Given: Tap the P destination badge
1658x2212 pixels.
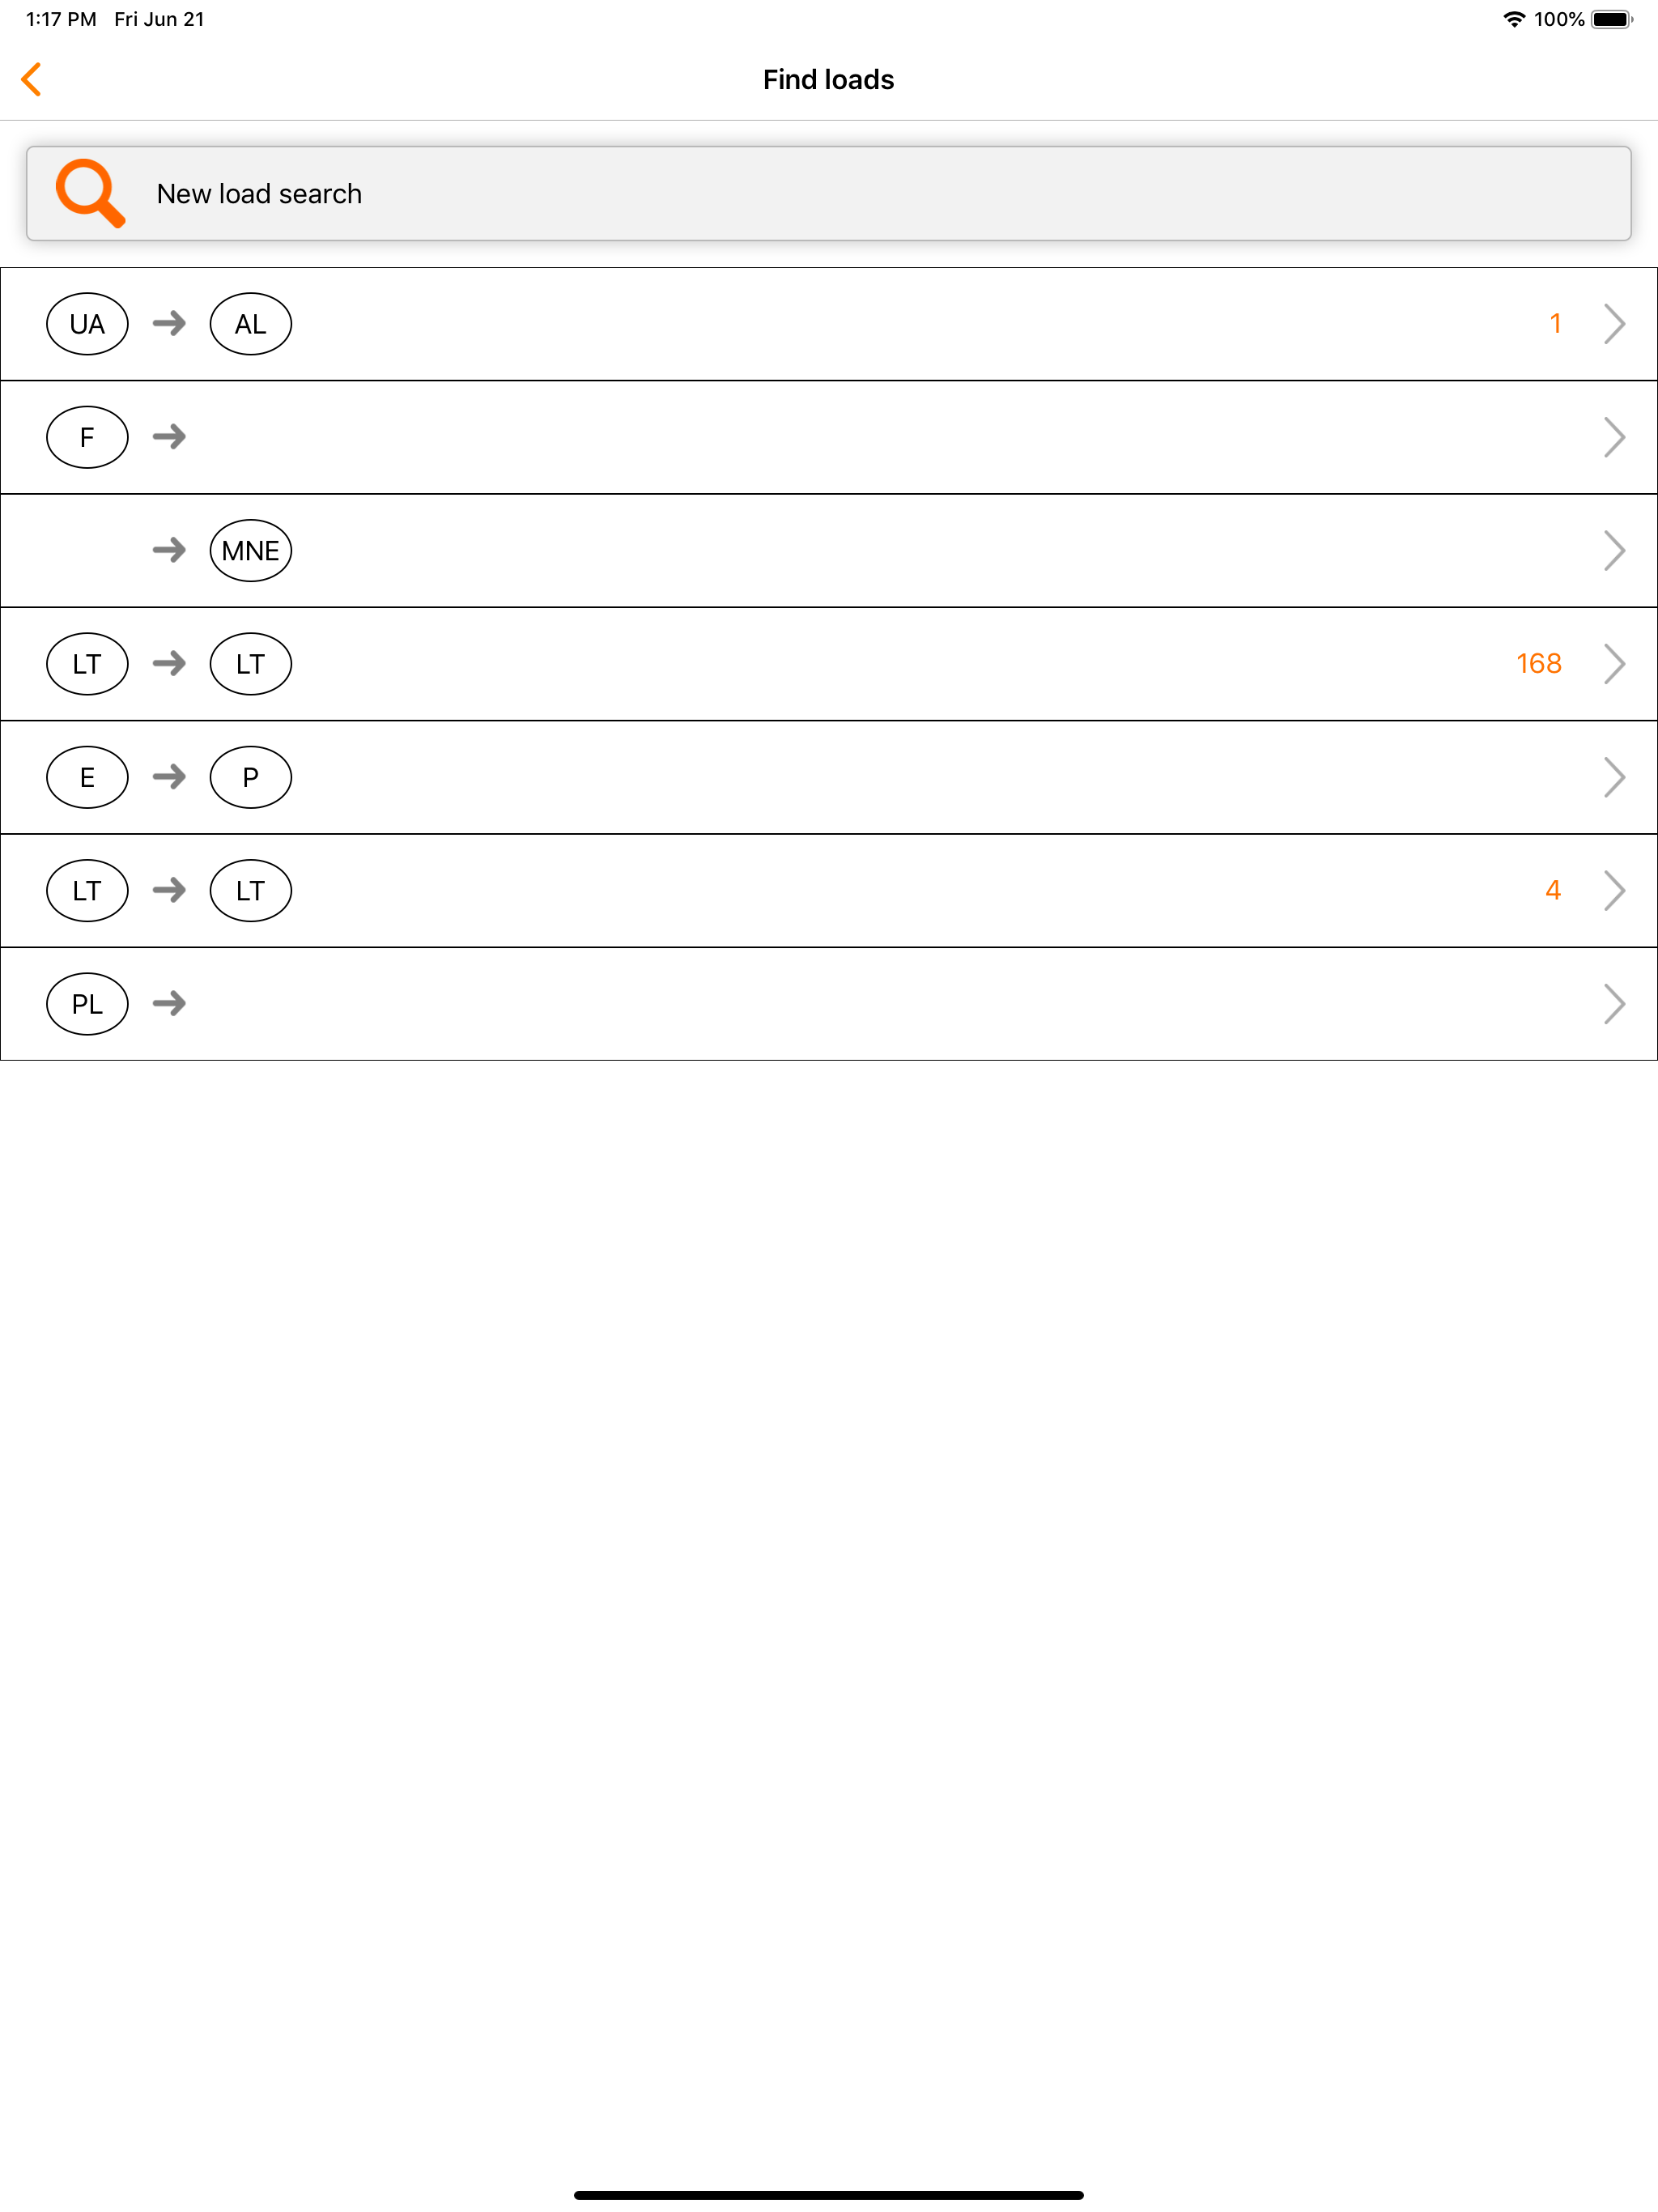Looking at the screenshot, I should [x=250, y=777].
